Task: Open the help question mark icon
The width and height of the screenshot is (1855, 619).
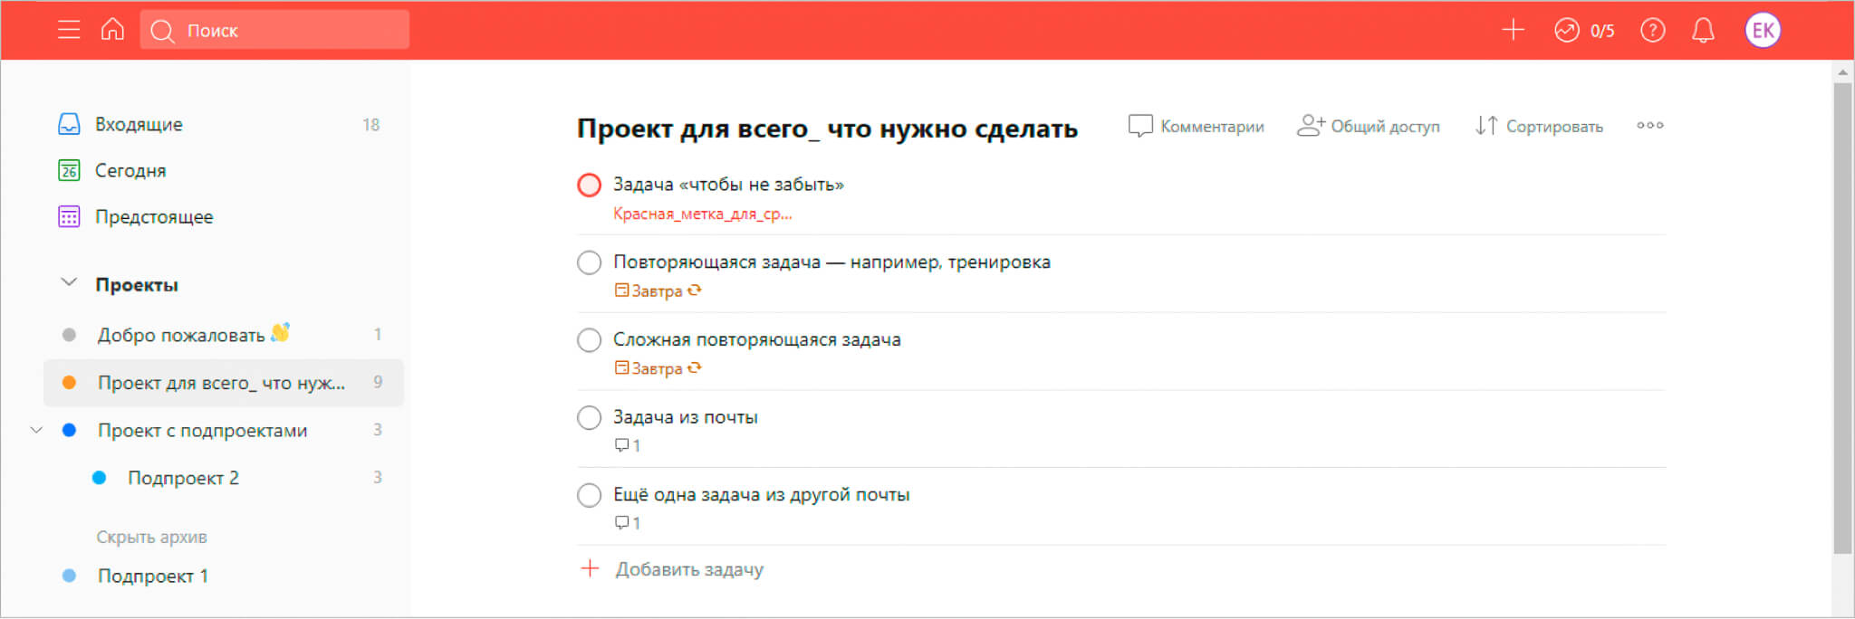Action: point(1652,31)
